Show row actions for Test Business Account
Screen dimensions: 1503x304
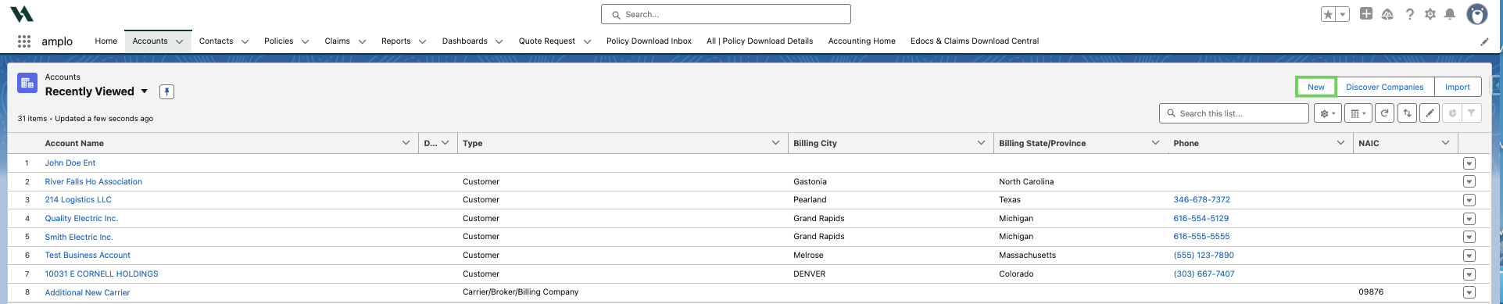click(x=1469, y=256)
